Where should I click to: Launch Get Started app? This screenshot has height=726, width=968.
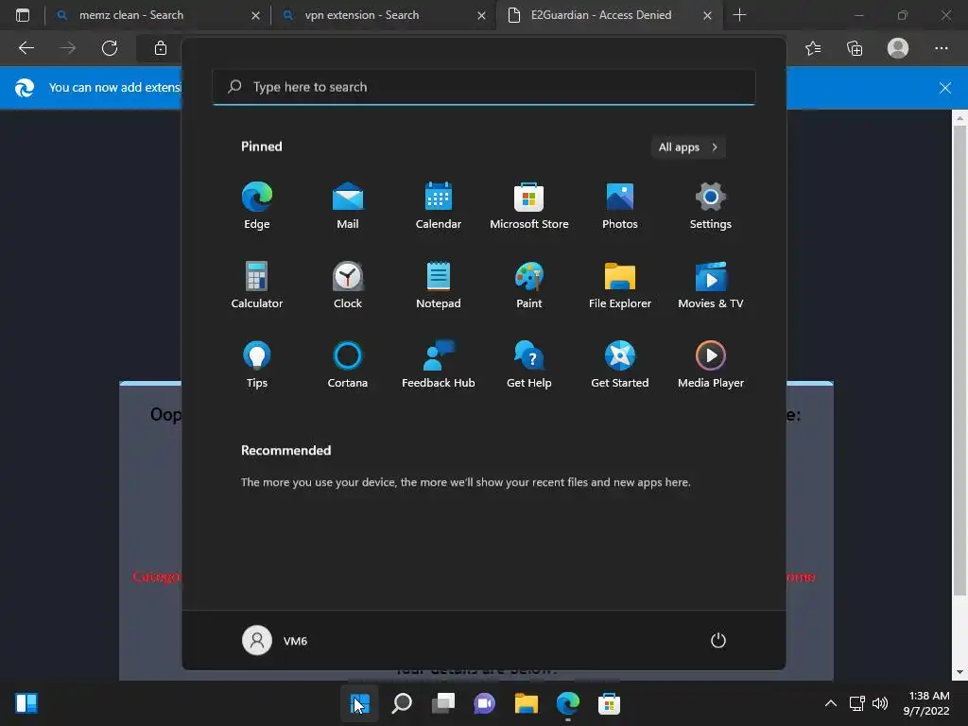pos(620,364)
